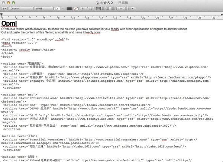Click the document proxy icon in title bar
Viewport: 223px width, 162px height.
(97, 3)
